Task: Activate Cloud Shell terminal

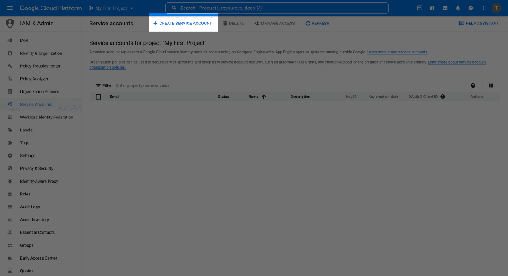Action: pos(444,8)
